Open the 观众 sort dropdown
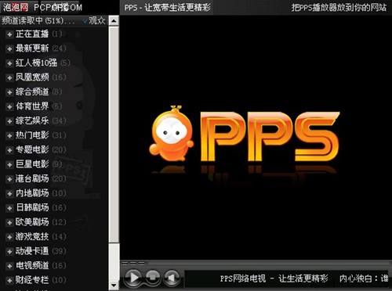This screenshot has height=291, width=392. [94, 20]
